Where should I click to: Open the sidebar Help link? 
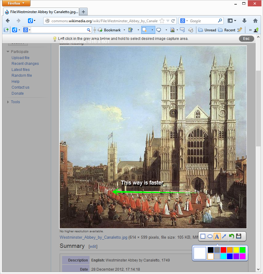[16, 81]
